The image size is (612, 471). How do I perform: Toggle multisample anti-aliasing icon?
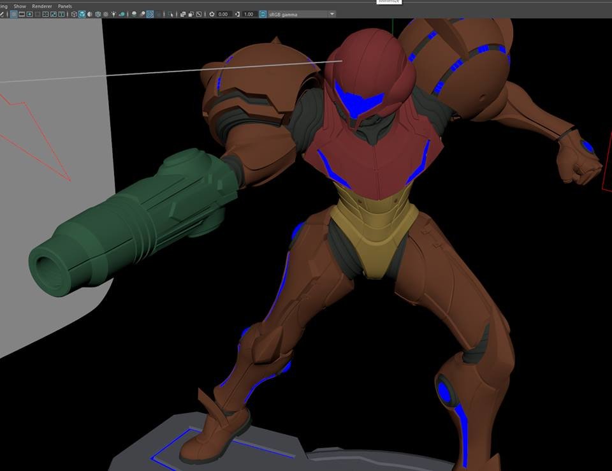150,14
